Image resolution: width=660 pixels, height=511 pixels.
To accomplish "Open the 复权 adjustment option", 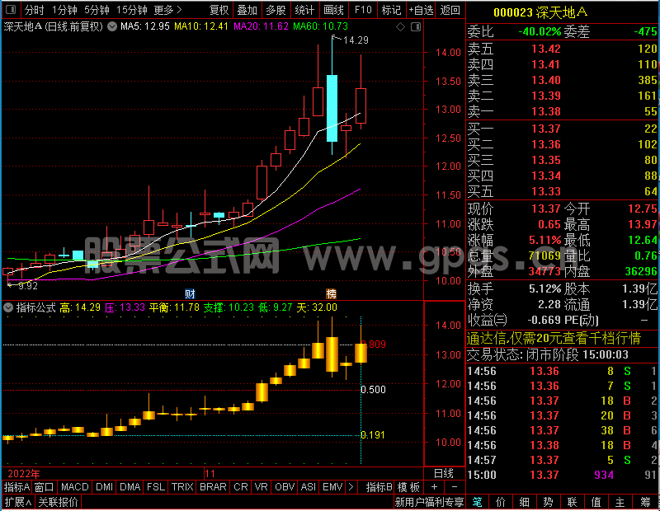I will 219,10.
